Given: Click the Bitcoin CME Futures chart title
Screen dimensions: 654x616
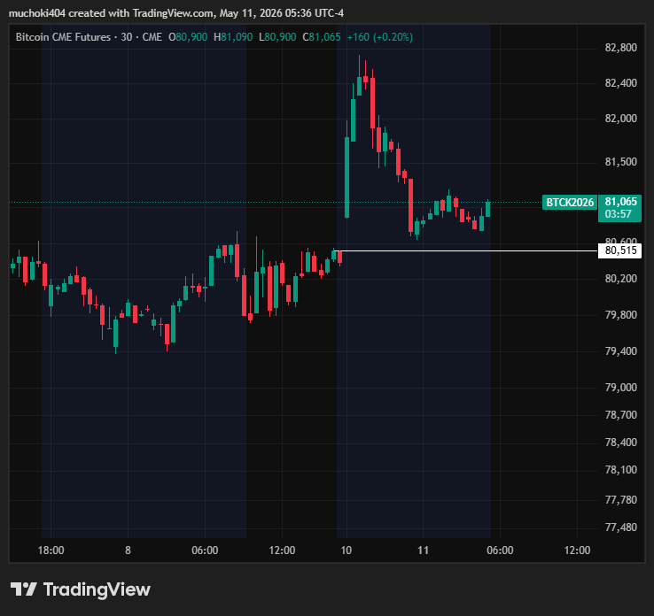Looking at the screenshot, I should (63, 37).
